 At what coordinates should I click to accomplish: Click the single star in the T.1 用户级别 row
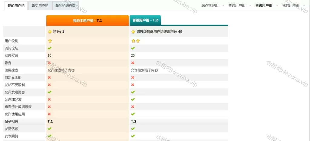(50, 41)
